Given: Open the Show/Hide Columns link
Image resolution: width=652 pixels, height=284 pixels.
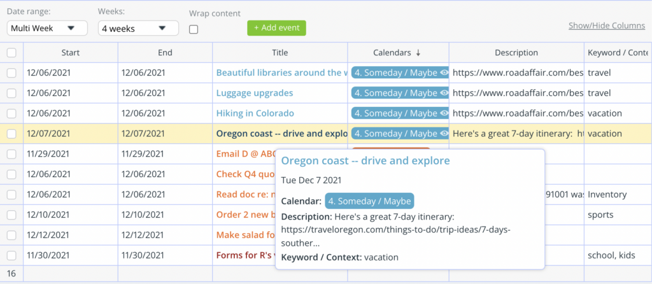Looking at the screenshot, I should pos(607,25).
